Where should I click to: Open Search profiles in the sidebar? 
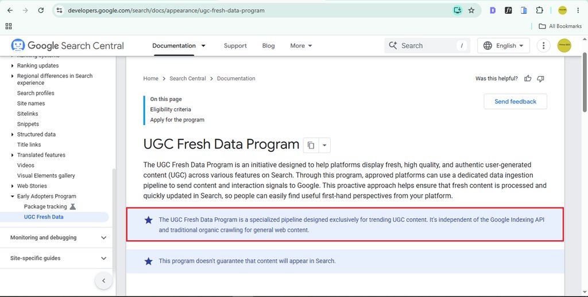click(36, 93)
